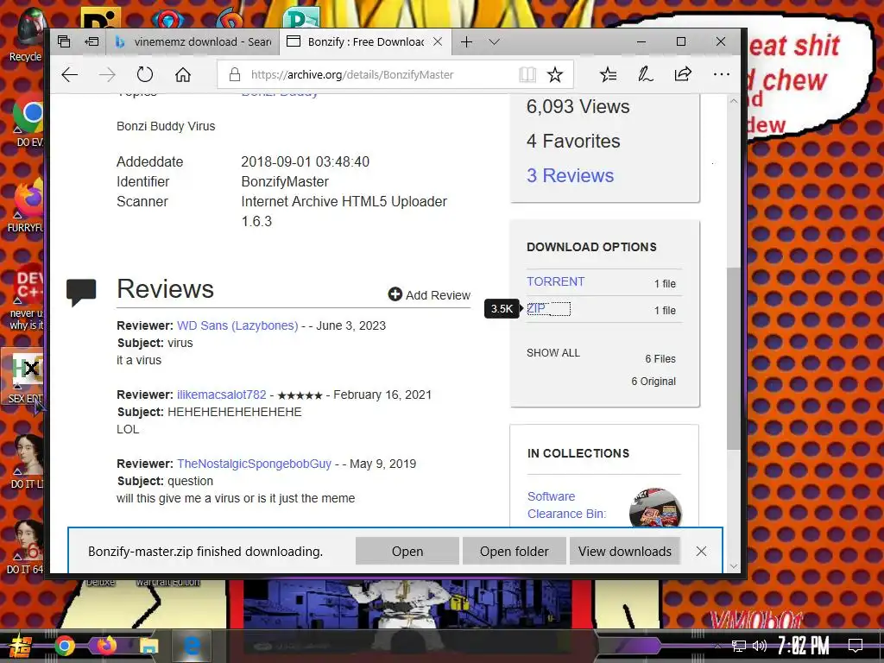
Task: Click the ZIP download link
Action: [536, 308]
